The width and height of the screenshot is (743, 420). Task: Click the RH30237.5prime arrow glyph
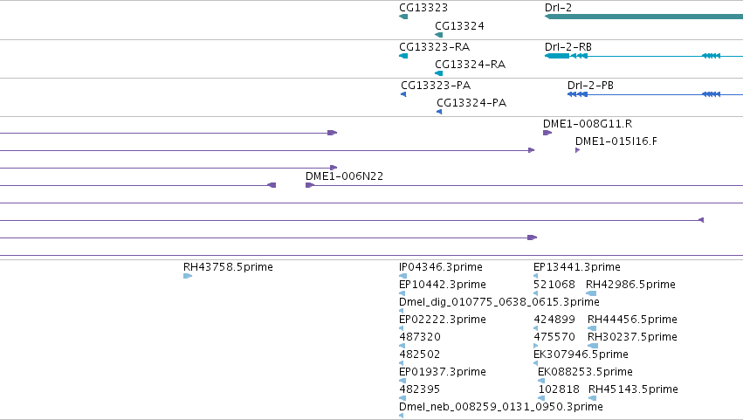[593, 346]
